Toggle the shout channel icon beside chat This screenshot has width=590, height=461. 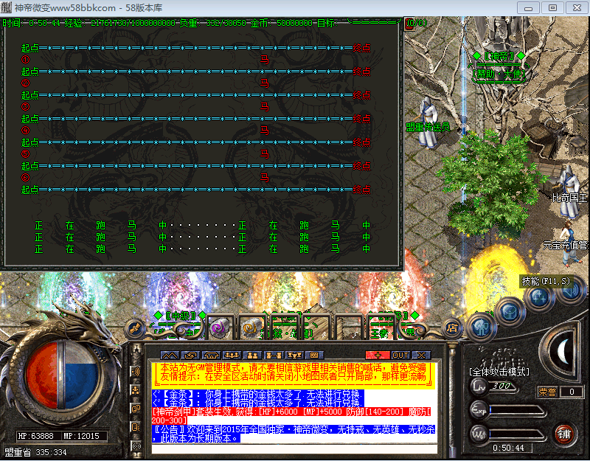click(136, 372)
